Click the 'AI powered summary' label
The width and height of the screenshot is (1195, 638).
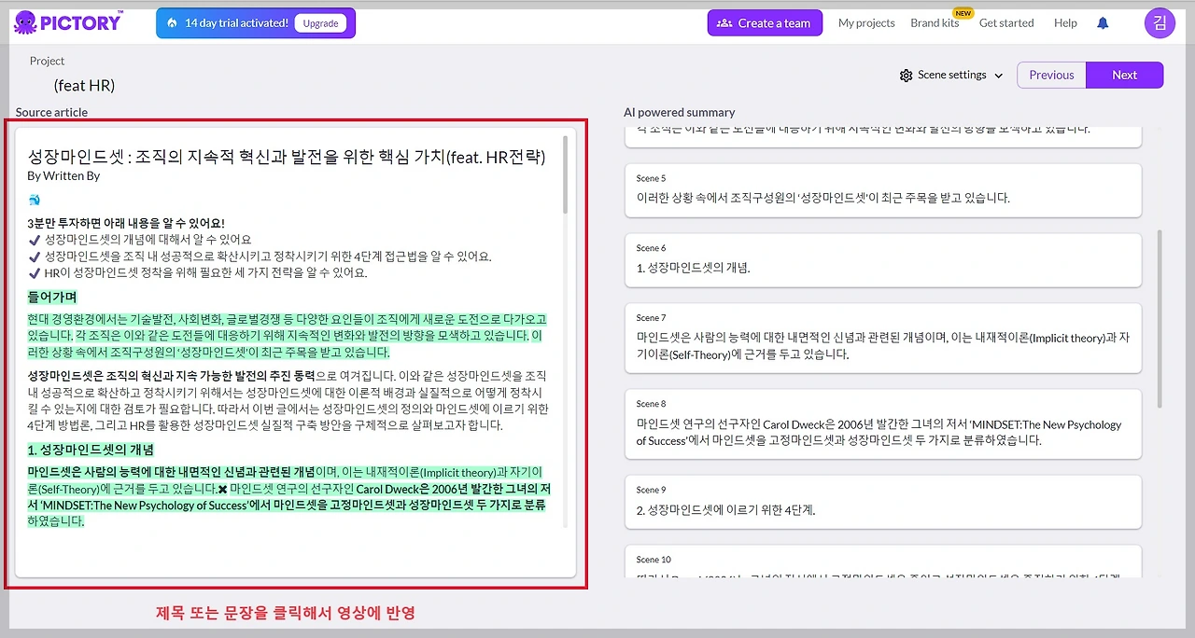(x=680, y=112)
